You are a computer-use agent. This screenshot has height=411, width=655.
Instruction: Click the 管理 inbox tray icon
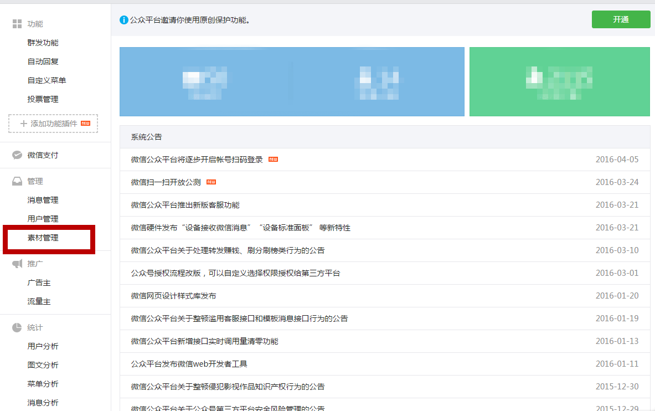pyautogui.click(x=17, y=181)
